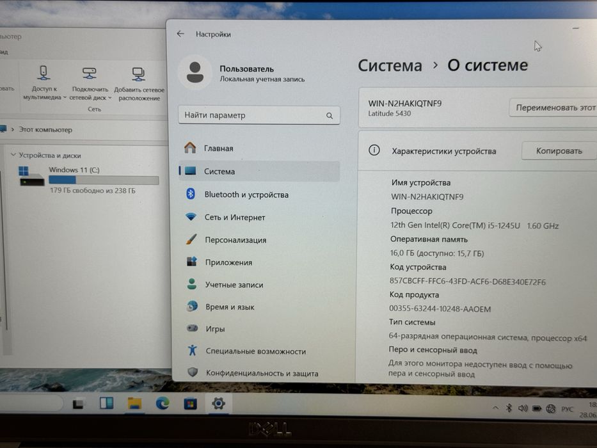Switch input language РУС in tray
Screen dimensions: 597x448
tap(567, 409)
